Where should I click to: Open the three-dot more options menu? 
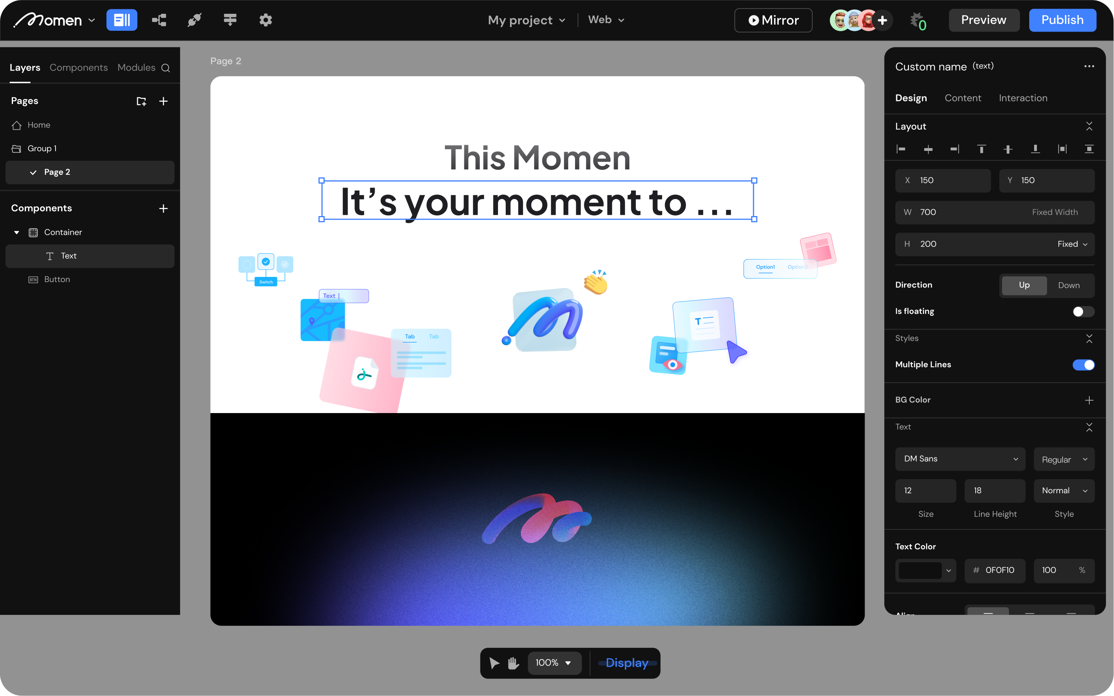coord(1089,66)
